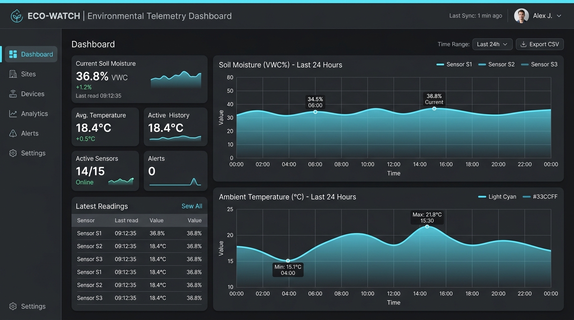
Task: Toggle Sensor S2 legend entry
Action: [496, 64]
